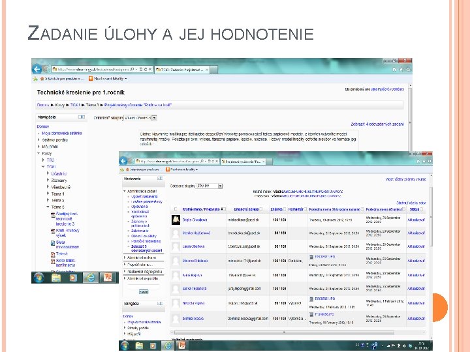Click the first row's 100 / 100 grade

coord(279,220)
